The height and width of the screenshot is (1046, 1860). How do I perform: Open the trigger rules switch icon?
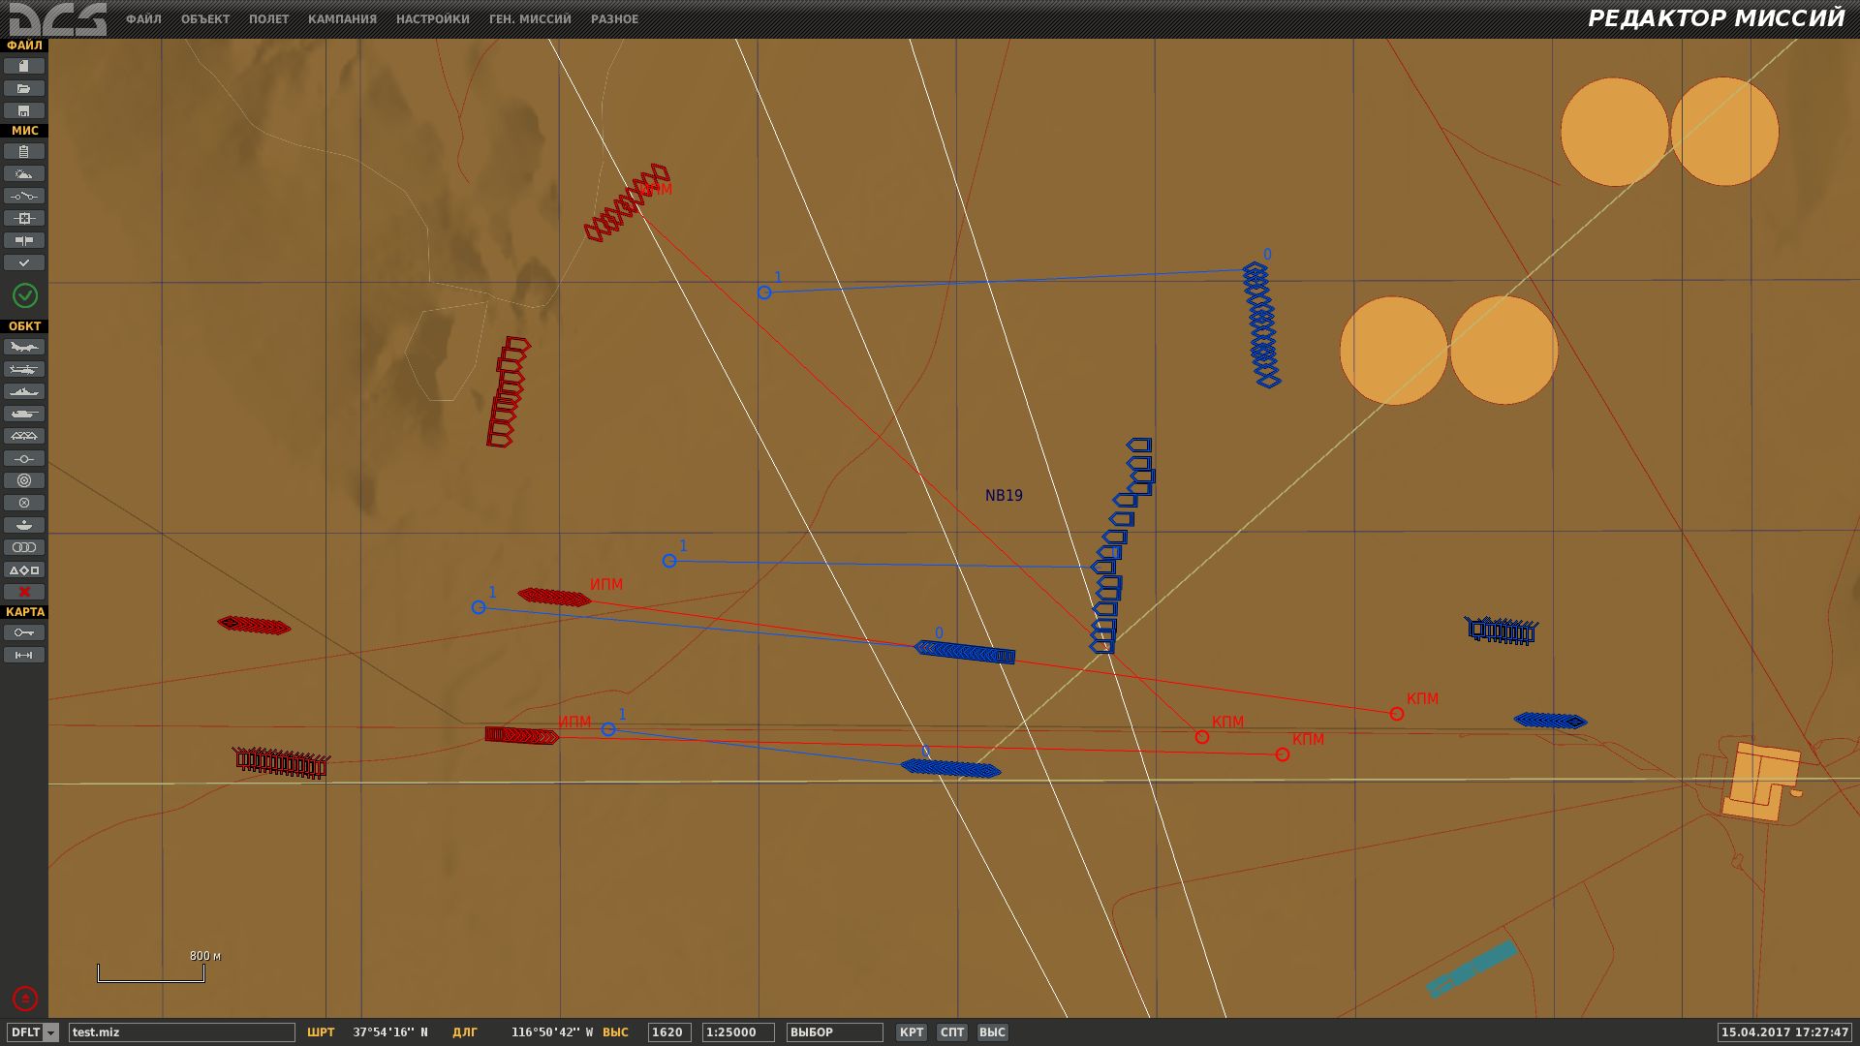click(24, 196)
